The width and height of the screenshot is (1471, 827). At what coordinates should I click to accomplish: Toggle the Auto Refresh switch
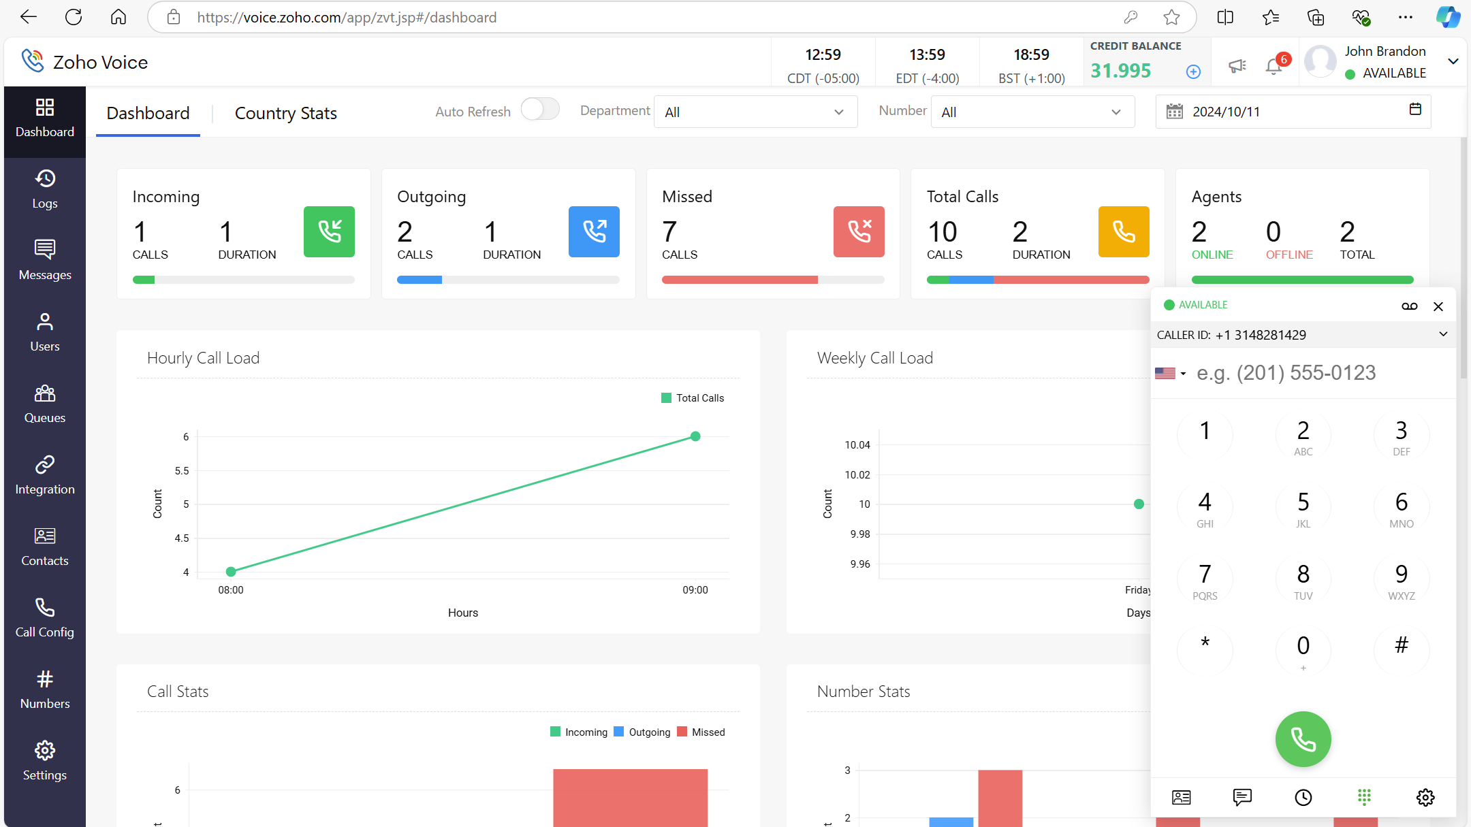click(540, 109)
